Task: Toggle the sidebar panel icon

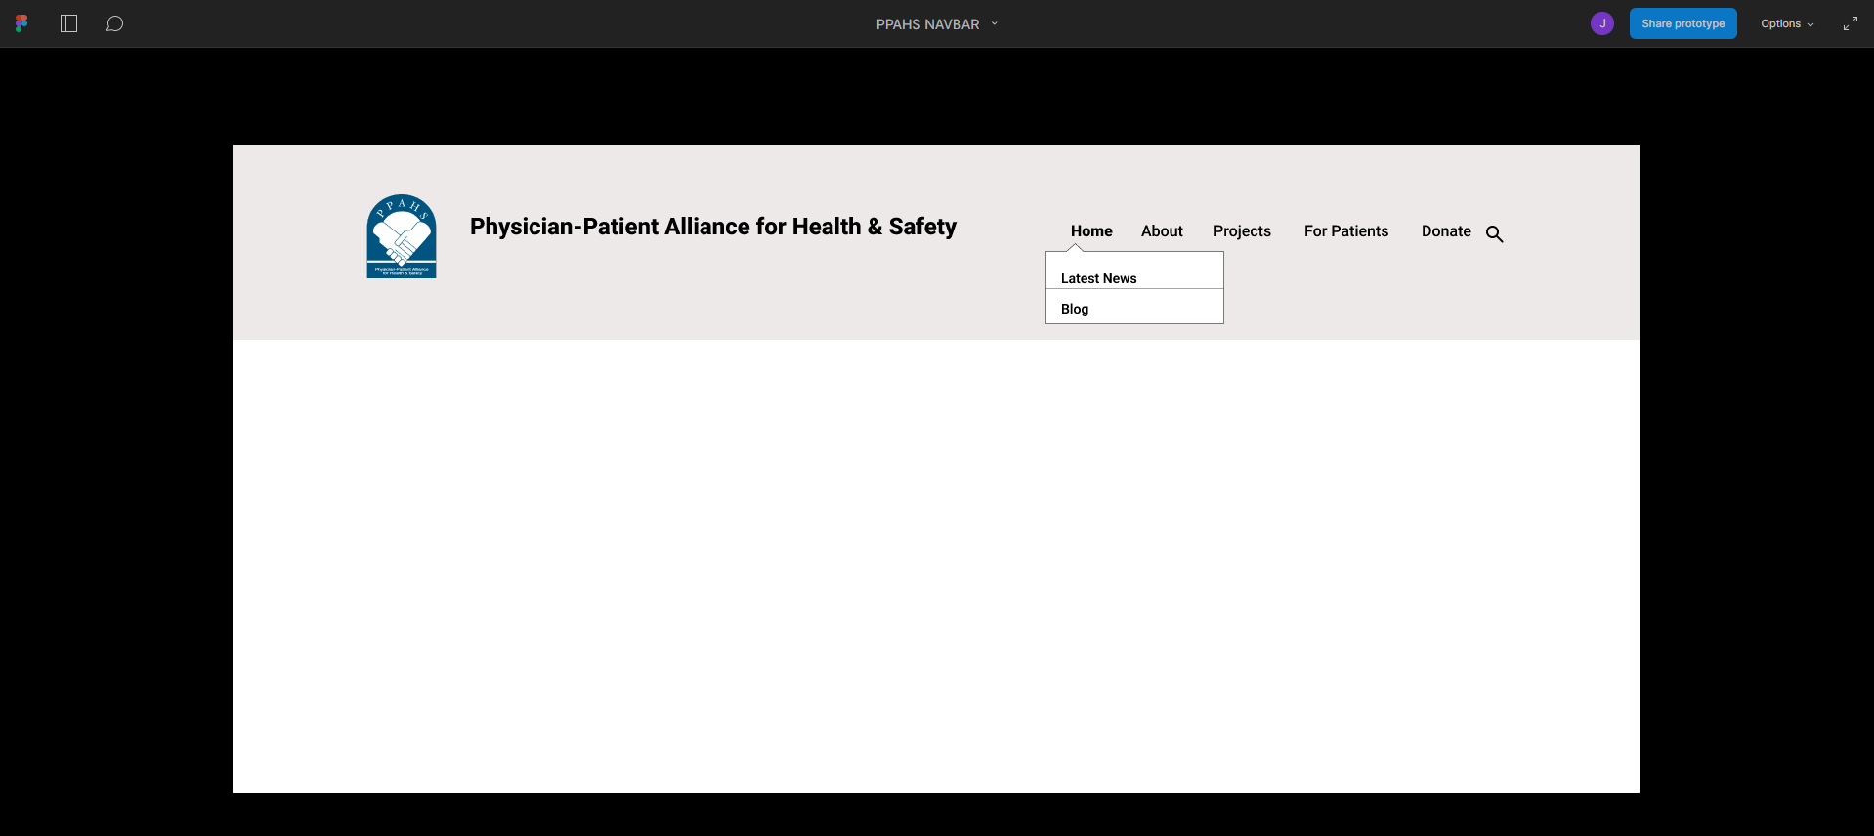Action: coord(68,23)
